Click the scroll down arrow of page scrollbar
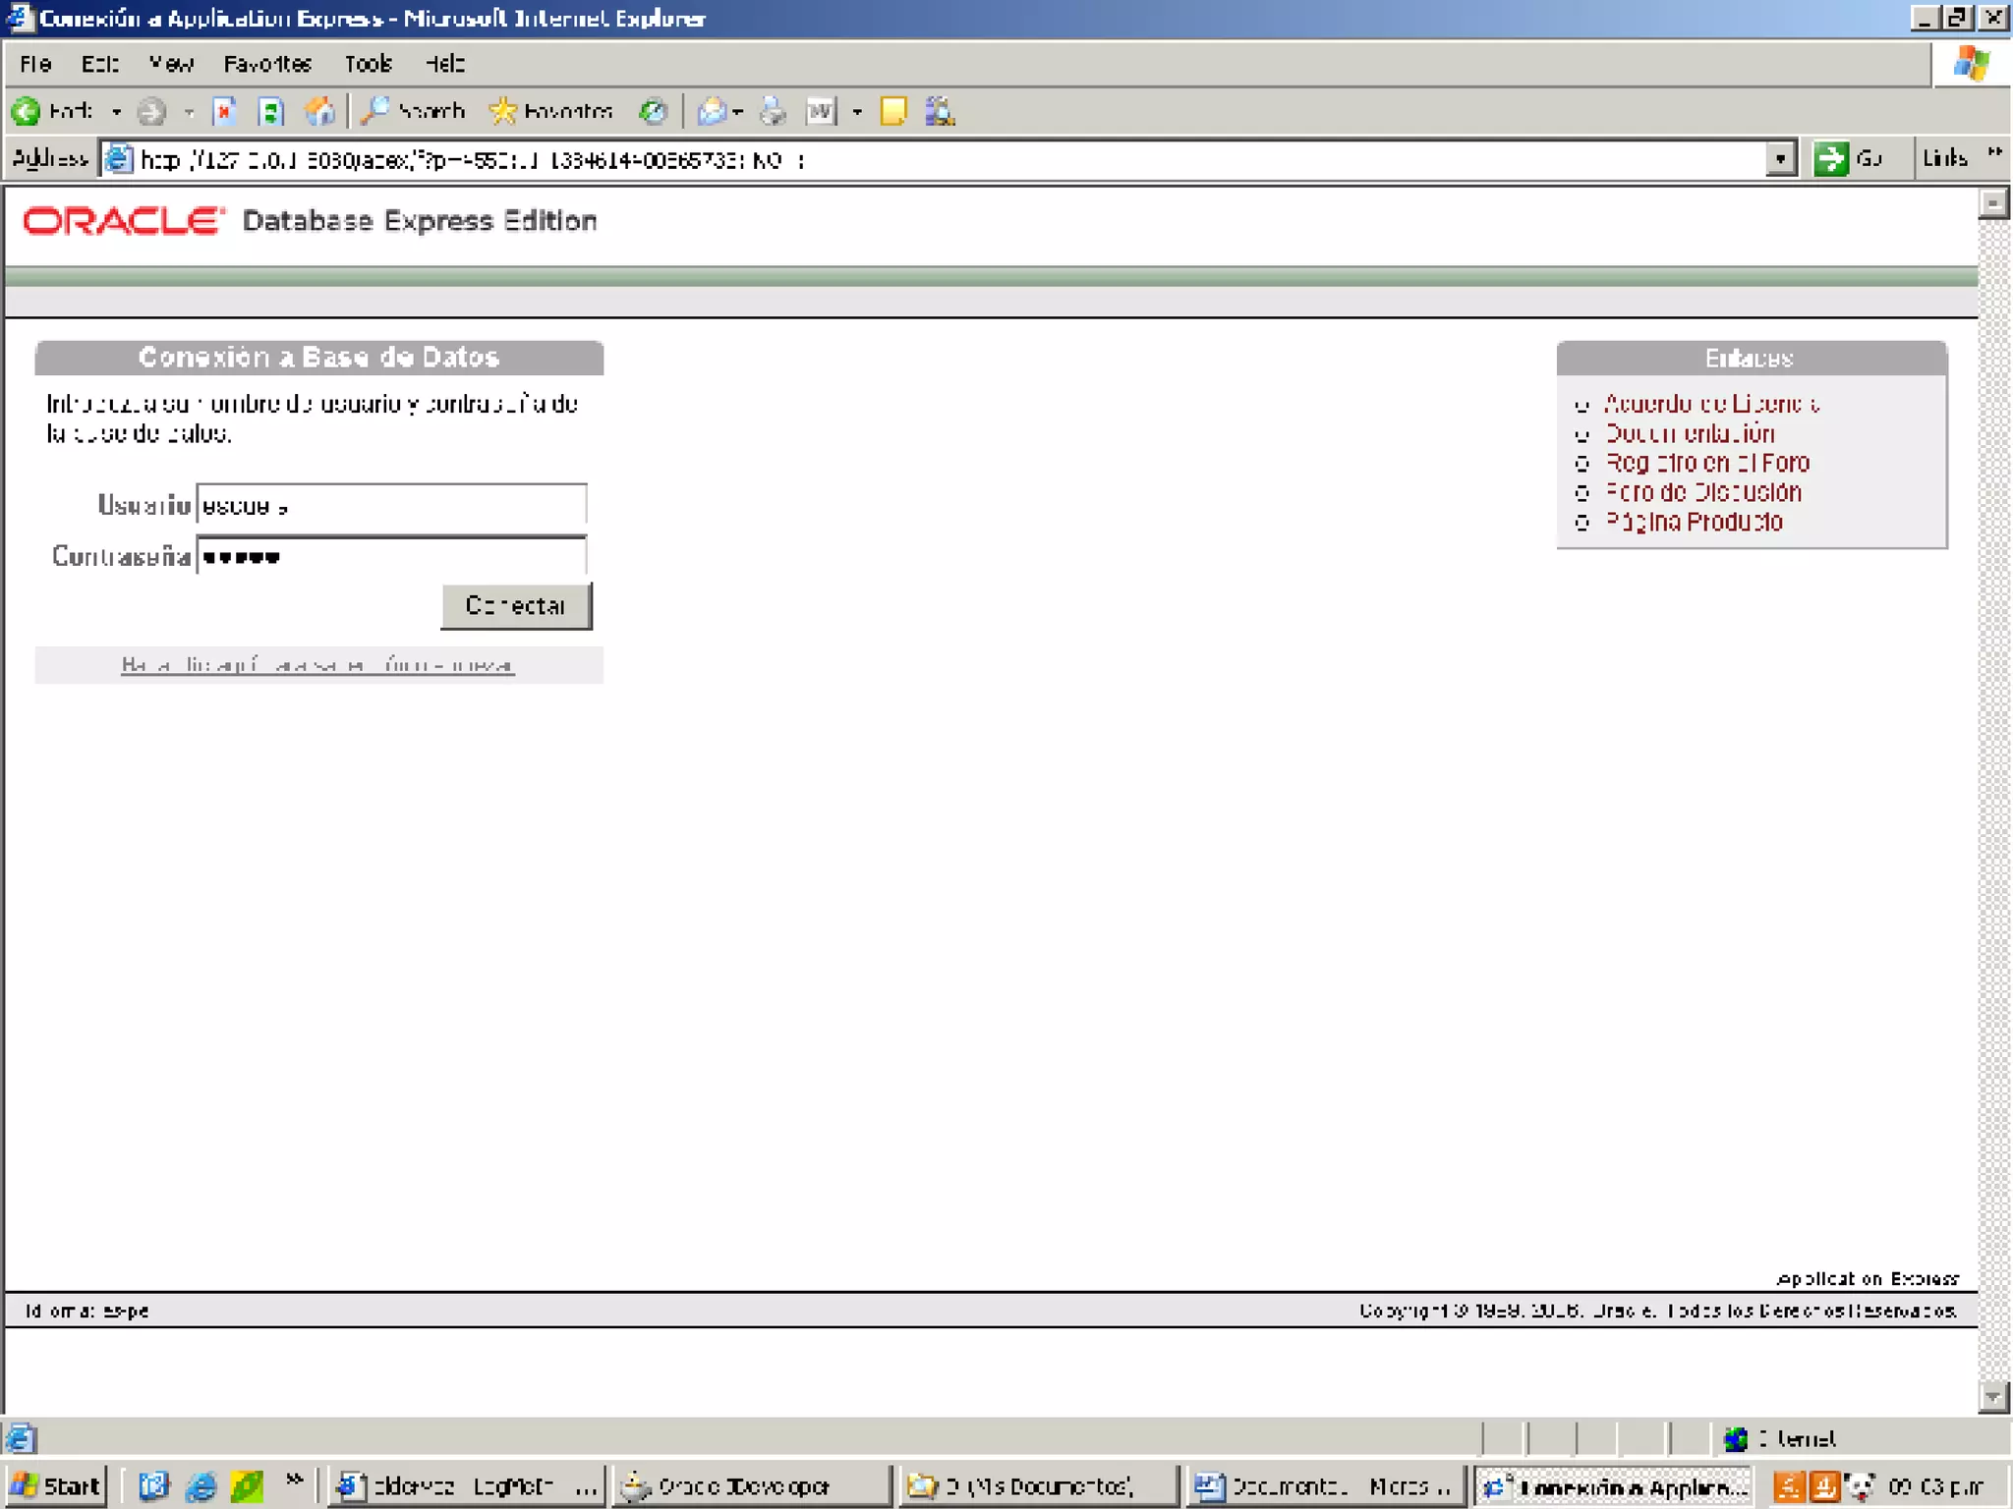This screenshot has height=1509, width=2013. pyautogui.click(x=1992, y=1396)
